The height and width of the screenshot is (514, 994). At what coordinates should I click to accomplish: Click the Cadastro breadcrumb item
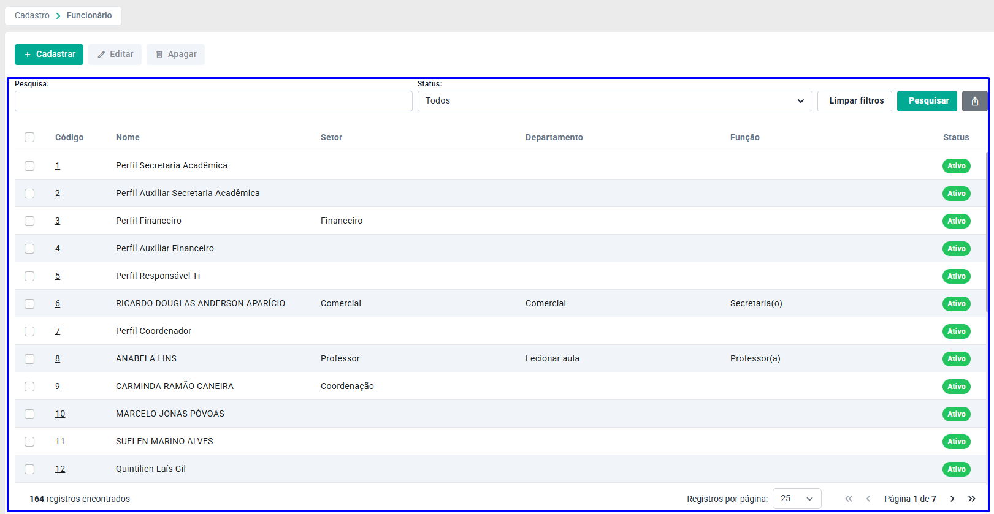pyautogui.click(x=32, y=15)
